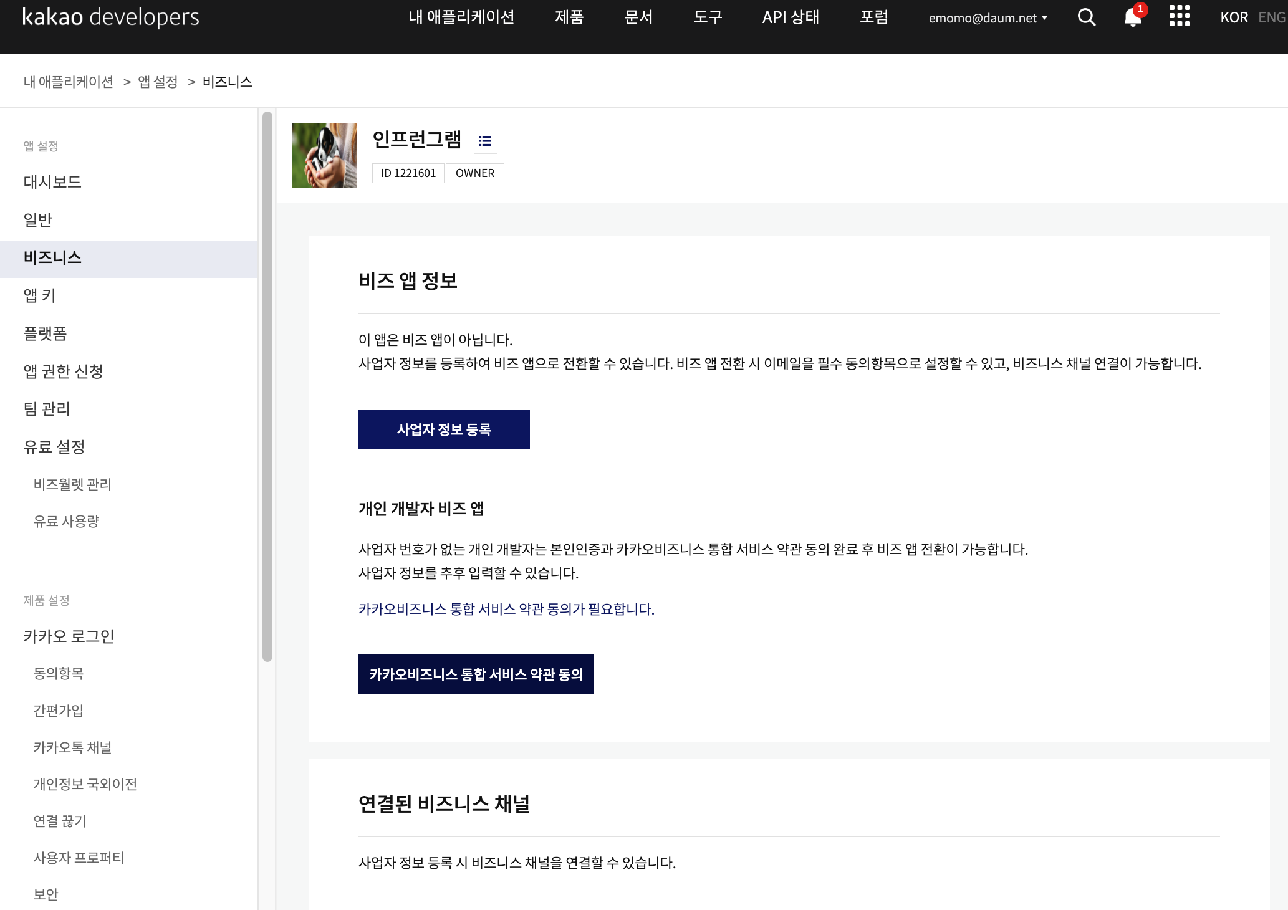Open 카카오톡 채널 in the sidebar
The height and width of the screenshot is (910, 1288).
pos(72,747)
